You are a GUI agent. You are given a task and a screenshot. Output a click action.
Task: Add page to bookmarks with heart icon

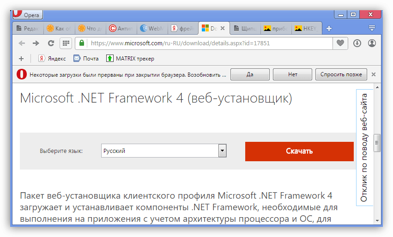click(x=340, y=43)
